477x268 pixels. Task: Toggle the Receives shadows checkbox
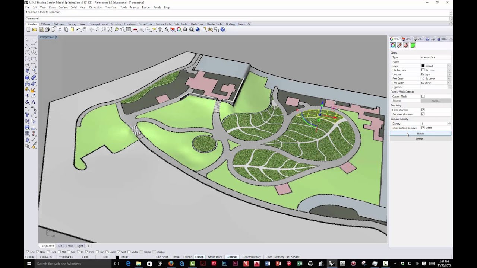423,114
